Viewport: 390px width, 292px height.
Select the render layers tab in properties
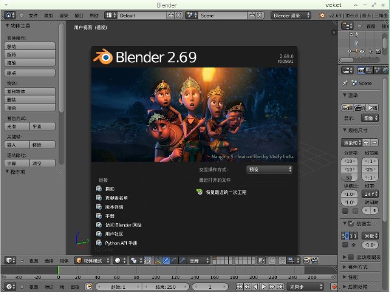point(369,70)
